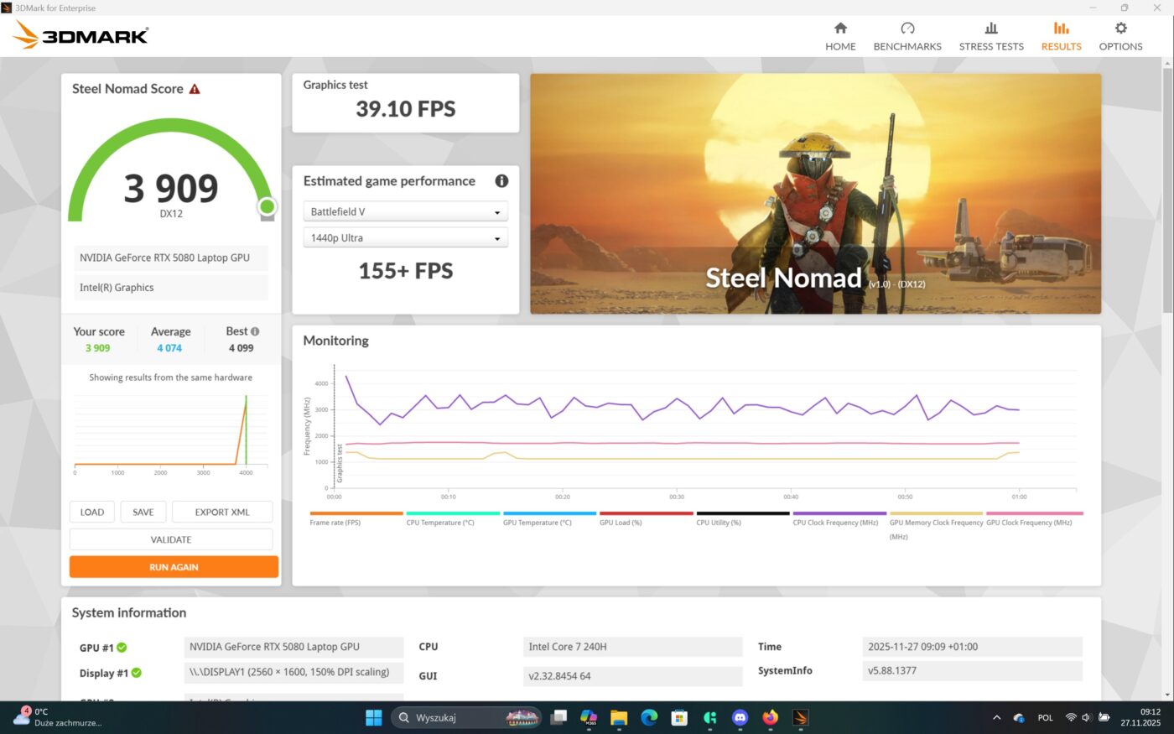Click the Best score info icon
Image resolution: width=1174 pixels, height=734 pixels.
255,331
